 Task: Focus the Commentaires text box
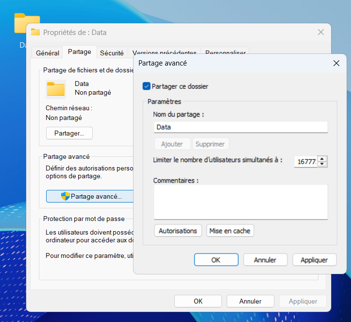pyautogui.click(x=240, y=202)
